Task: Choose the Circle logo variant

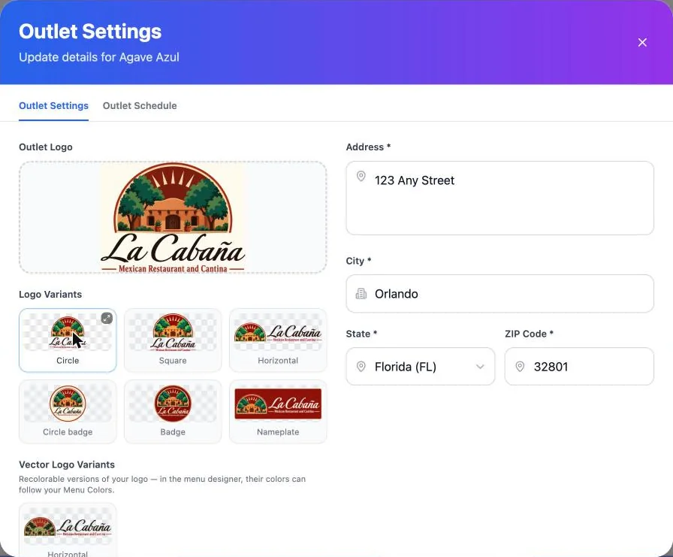Action: coord(68,340)
